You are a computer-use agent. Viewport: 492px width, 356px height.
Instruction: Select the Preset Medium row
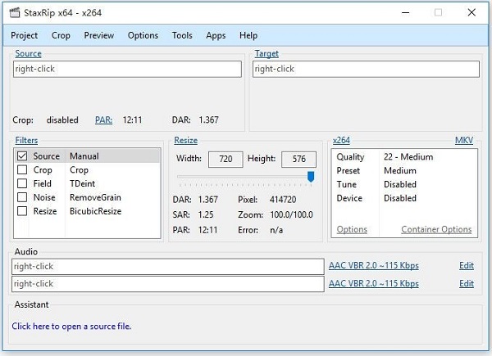[404, 171]
